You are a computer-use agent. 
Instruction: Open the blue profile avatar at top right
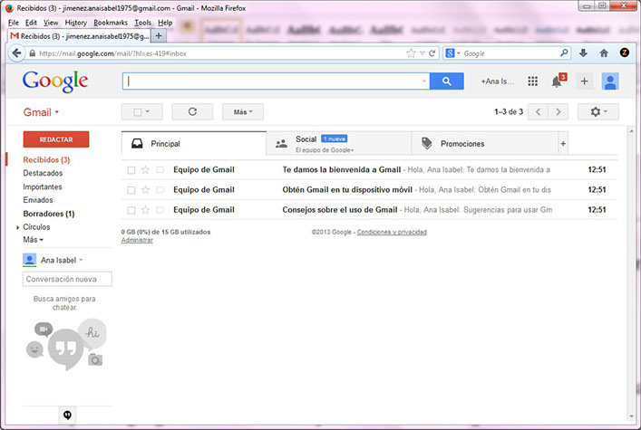610,81
